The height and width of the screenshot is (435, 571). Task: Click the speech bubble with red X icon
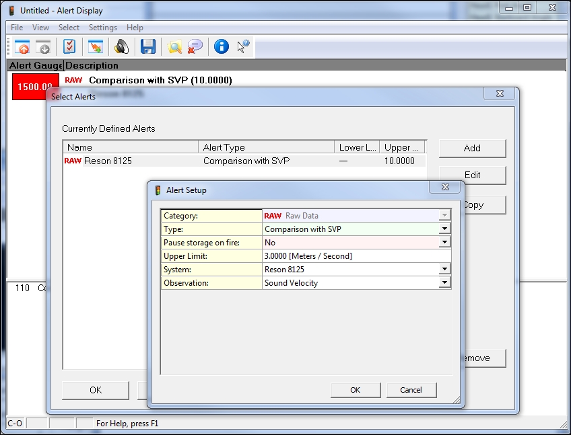pos(195,47)
